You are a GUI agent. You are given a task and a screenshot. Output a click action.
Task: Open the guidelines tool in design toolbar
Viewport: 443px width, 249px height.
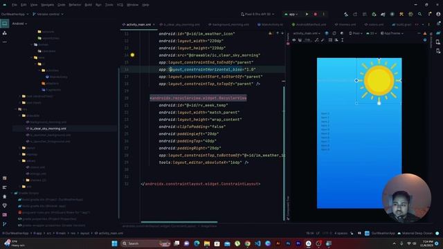(342, 40)
